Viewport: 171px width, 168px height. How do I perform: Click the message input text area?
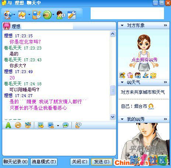click(59, 142)
